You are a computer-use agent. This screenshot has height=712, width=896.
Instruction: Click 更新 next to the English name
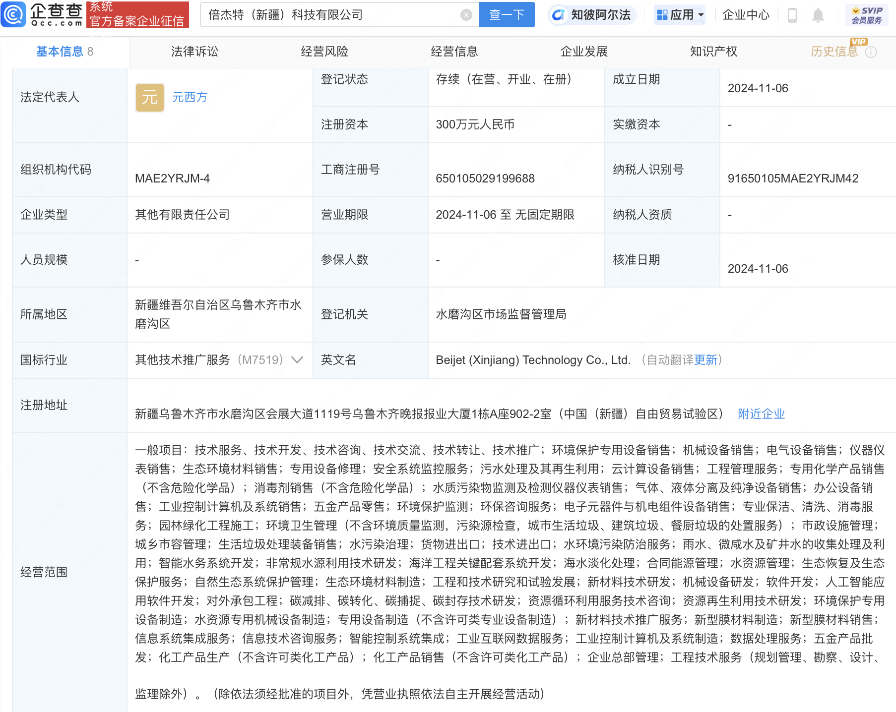[705, 360]
